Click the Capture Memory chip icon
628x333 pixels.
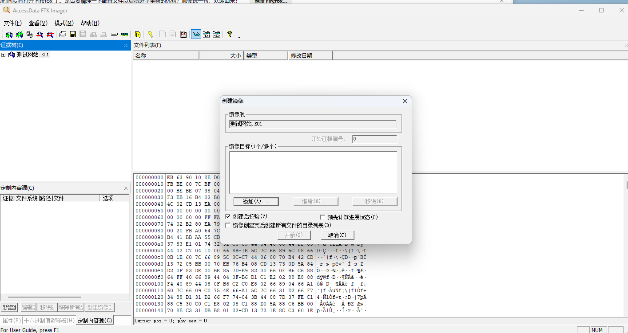click(x=124, y=34)
